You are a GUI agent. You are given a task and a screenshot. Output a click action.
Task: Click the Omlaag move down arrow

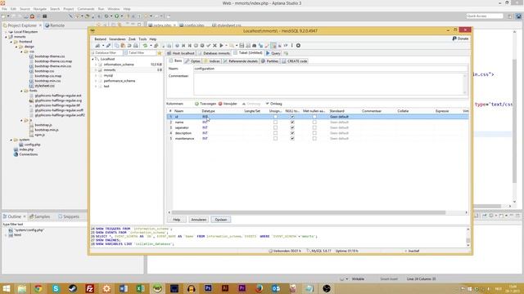pyautogui.click(x=268, y=104)
